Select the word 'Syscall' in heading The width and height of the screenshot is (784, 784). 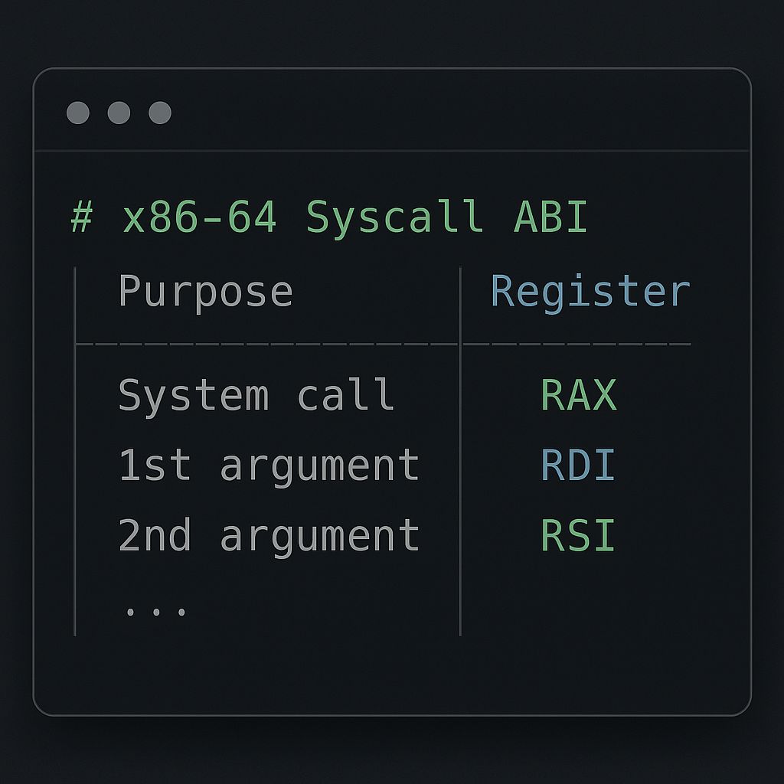tap(394, 217)
